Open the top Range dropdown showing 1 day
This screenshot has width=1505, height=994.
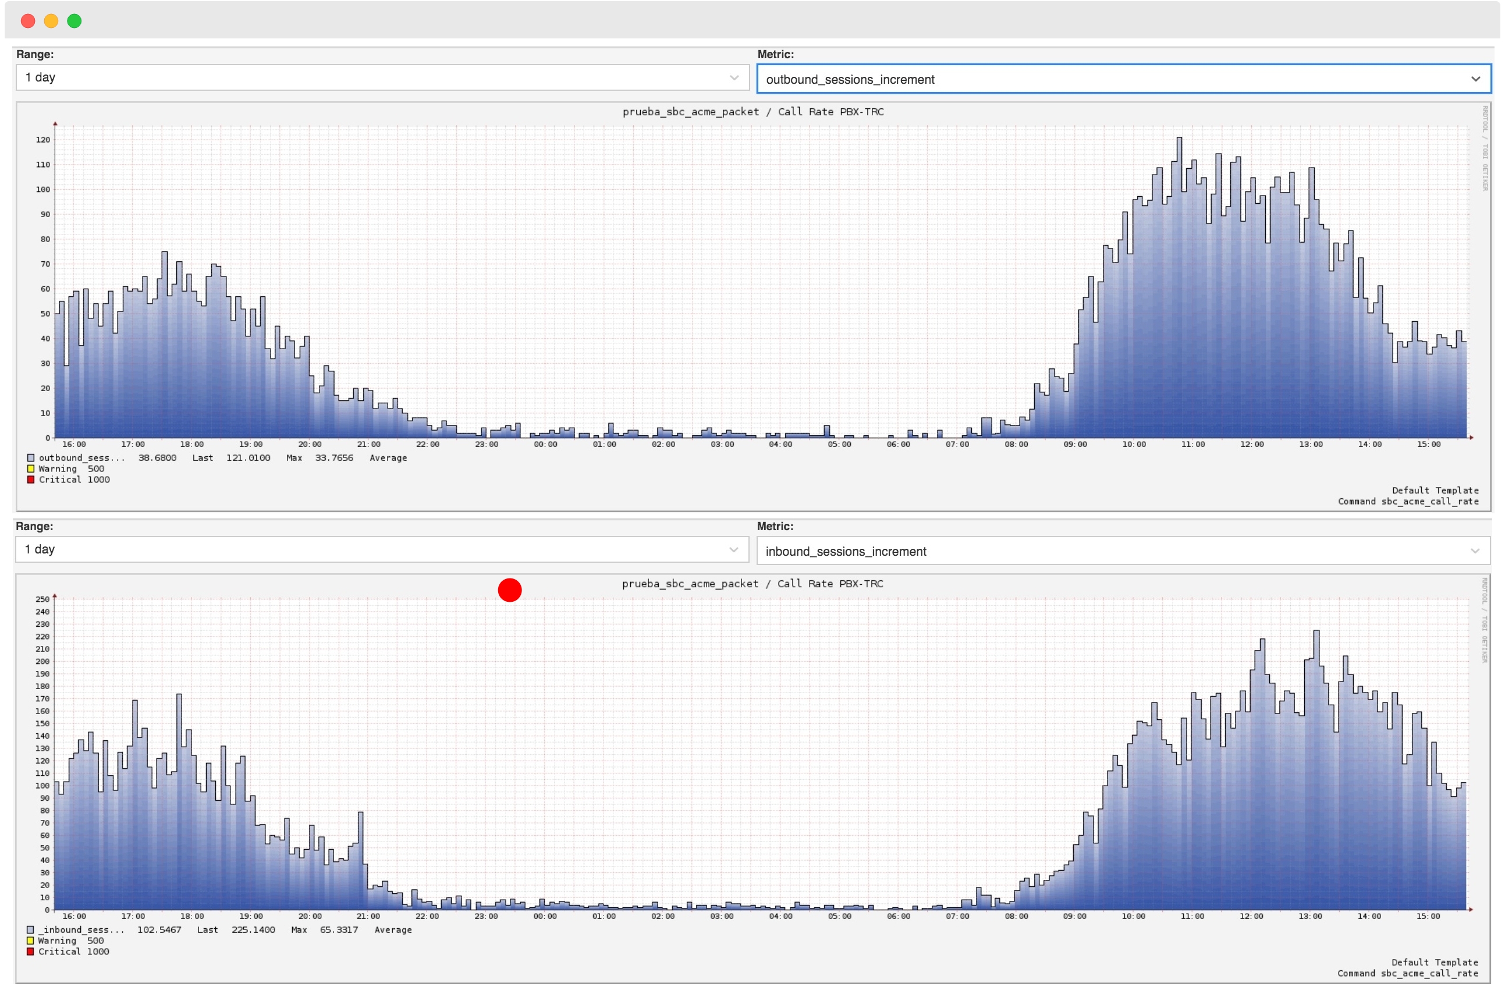382,77
